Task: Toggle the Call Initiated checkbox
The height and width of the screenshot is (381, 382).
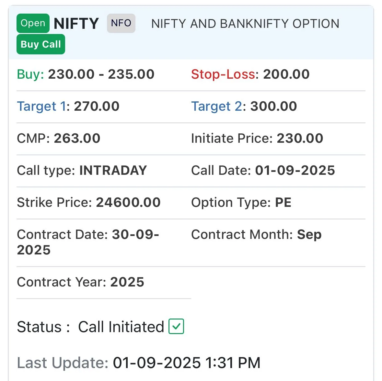Action: coord(176,326)
